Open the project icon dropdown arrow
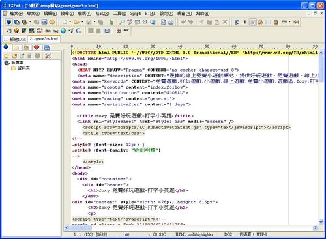This screenshot has width=326, height=239. pyautogui.click(x=30, y=22)
